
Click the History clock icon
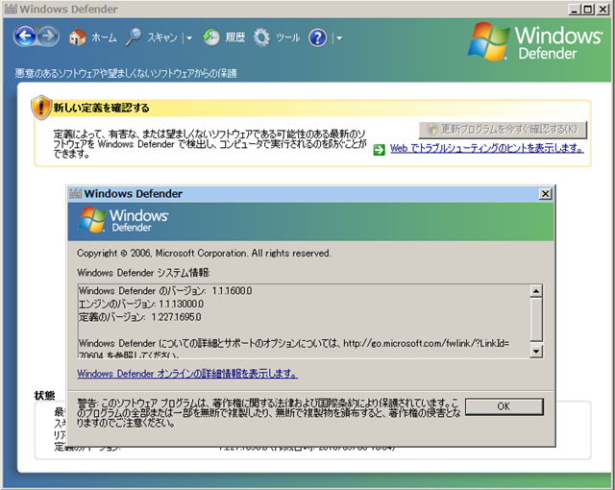pyautogui.click(x=211, y=37)
